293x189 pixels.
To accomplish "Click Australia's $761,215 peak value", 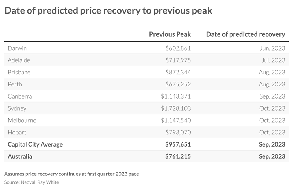I will [178, 156].
